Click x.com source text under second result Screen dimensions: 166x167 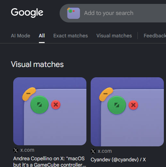pos(105,151)
